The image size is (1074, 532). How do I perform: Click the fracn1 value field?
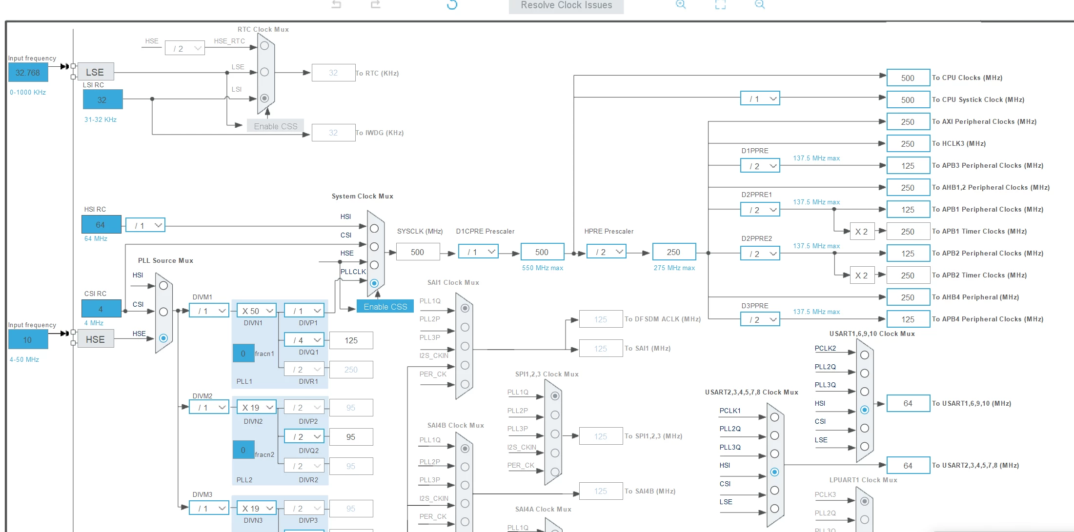point(243,353)
